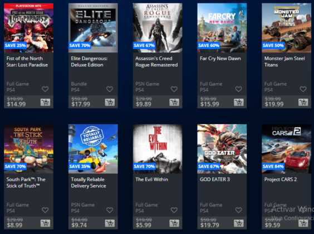Image resolution: width=314 pixels, height=234 pixels.
Task: Add GOD EATER 3 to cart
Action: pyautogui.click(x=239, y=223)
